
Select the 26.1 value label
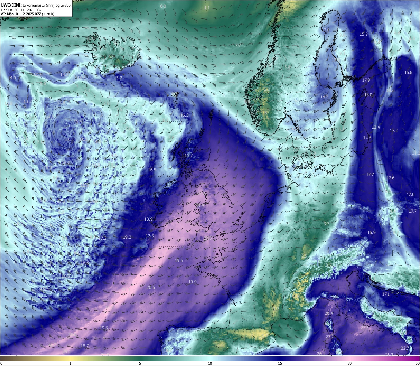[321, 354]
